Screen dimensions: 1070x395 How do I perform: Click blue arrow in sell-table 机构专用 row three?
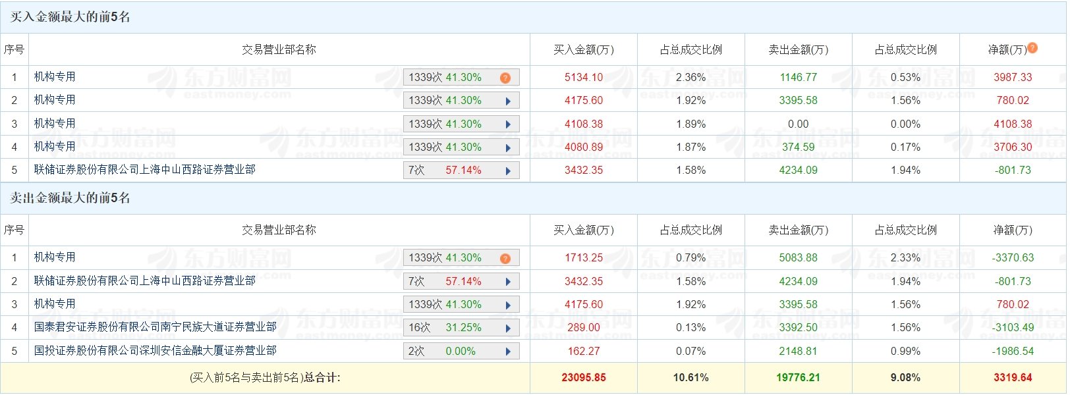[x=508, y=305]
